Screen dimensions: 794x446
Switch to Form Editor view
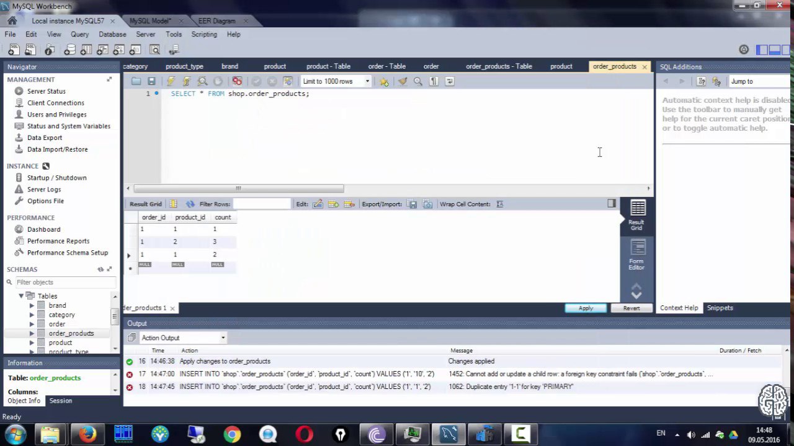pyautogui.click(x=637, y=255)
